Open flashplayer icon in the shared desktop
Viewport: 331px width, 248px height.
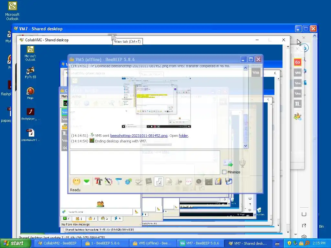pyautogui.click(x=30, y=114)
